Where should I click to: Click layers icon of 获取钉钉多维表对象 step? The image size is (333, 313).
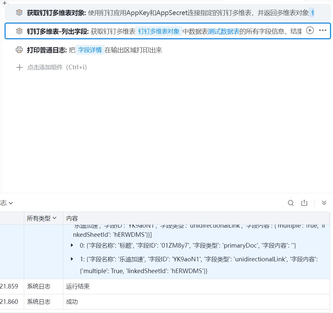19,13
